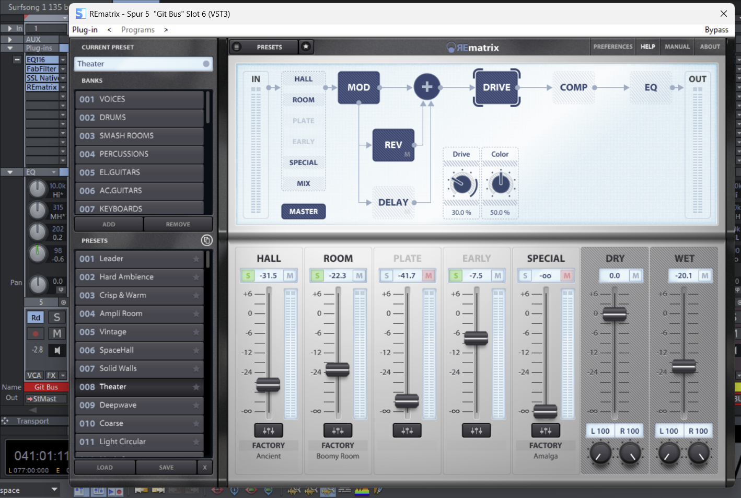Click the plus mixer node

pyautogui.click(x=426, y=87)
